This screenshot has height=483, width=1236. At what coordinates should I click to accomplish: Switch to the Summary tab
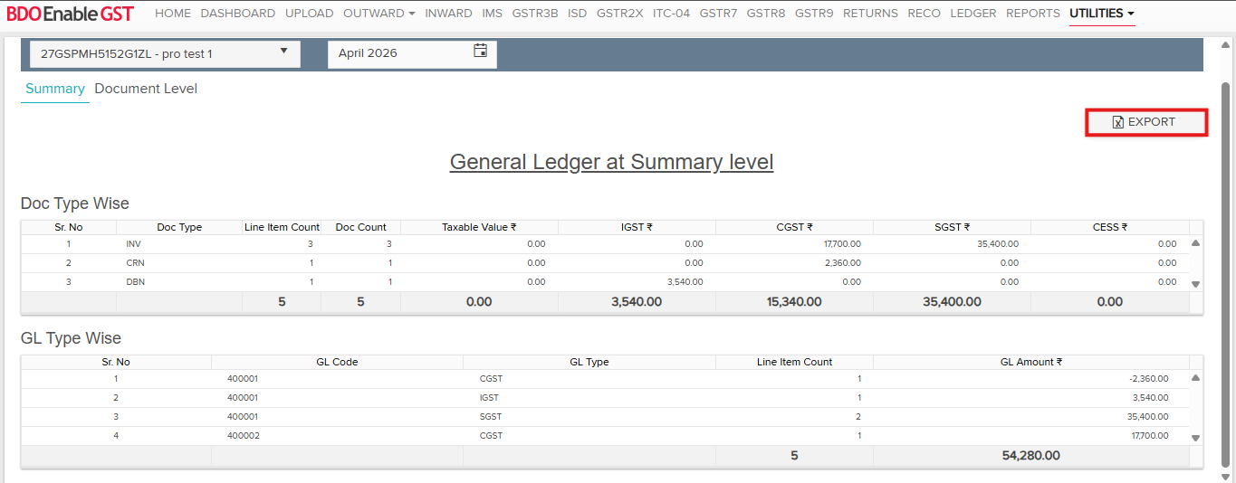click(55, 89)
